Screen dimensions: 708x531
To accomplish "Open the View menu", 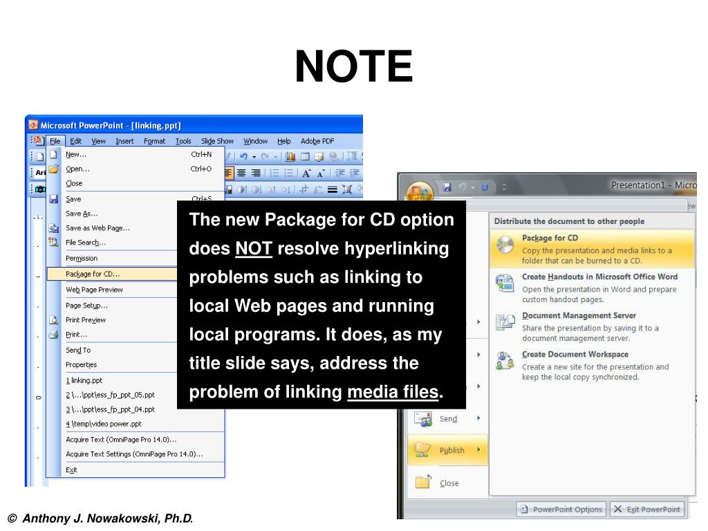I will point(98,141).
